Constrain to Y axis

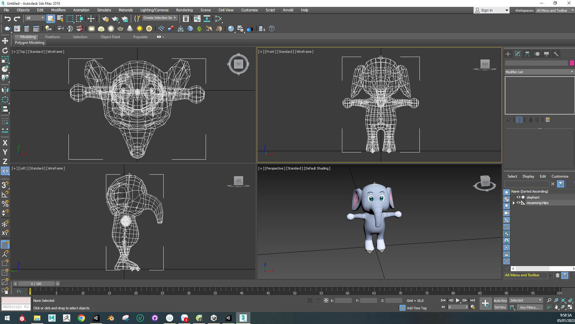(x=5, y=152)
